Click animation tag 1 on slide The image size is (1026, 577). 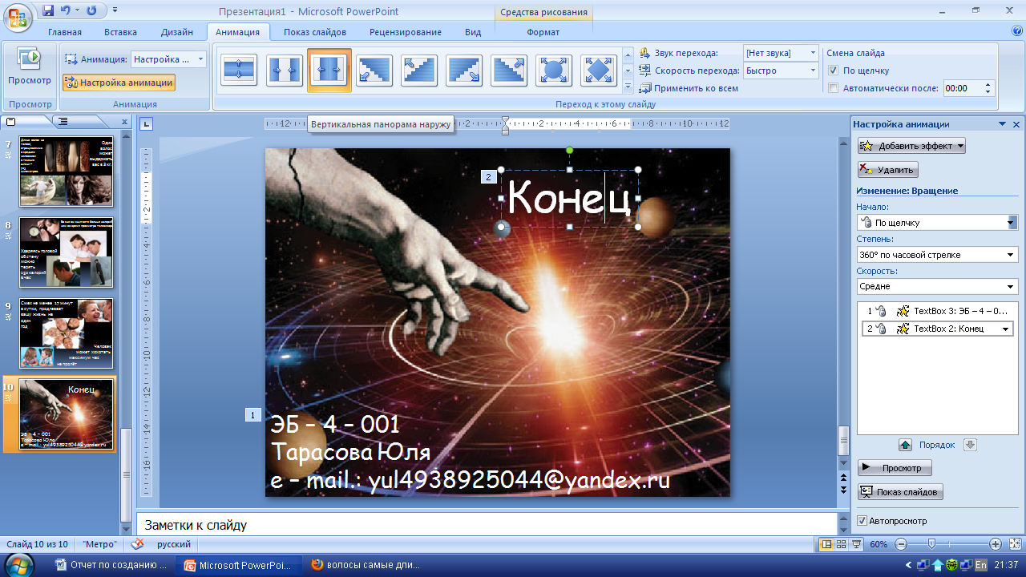click(252, 414)
